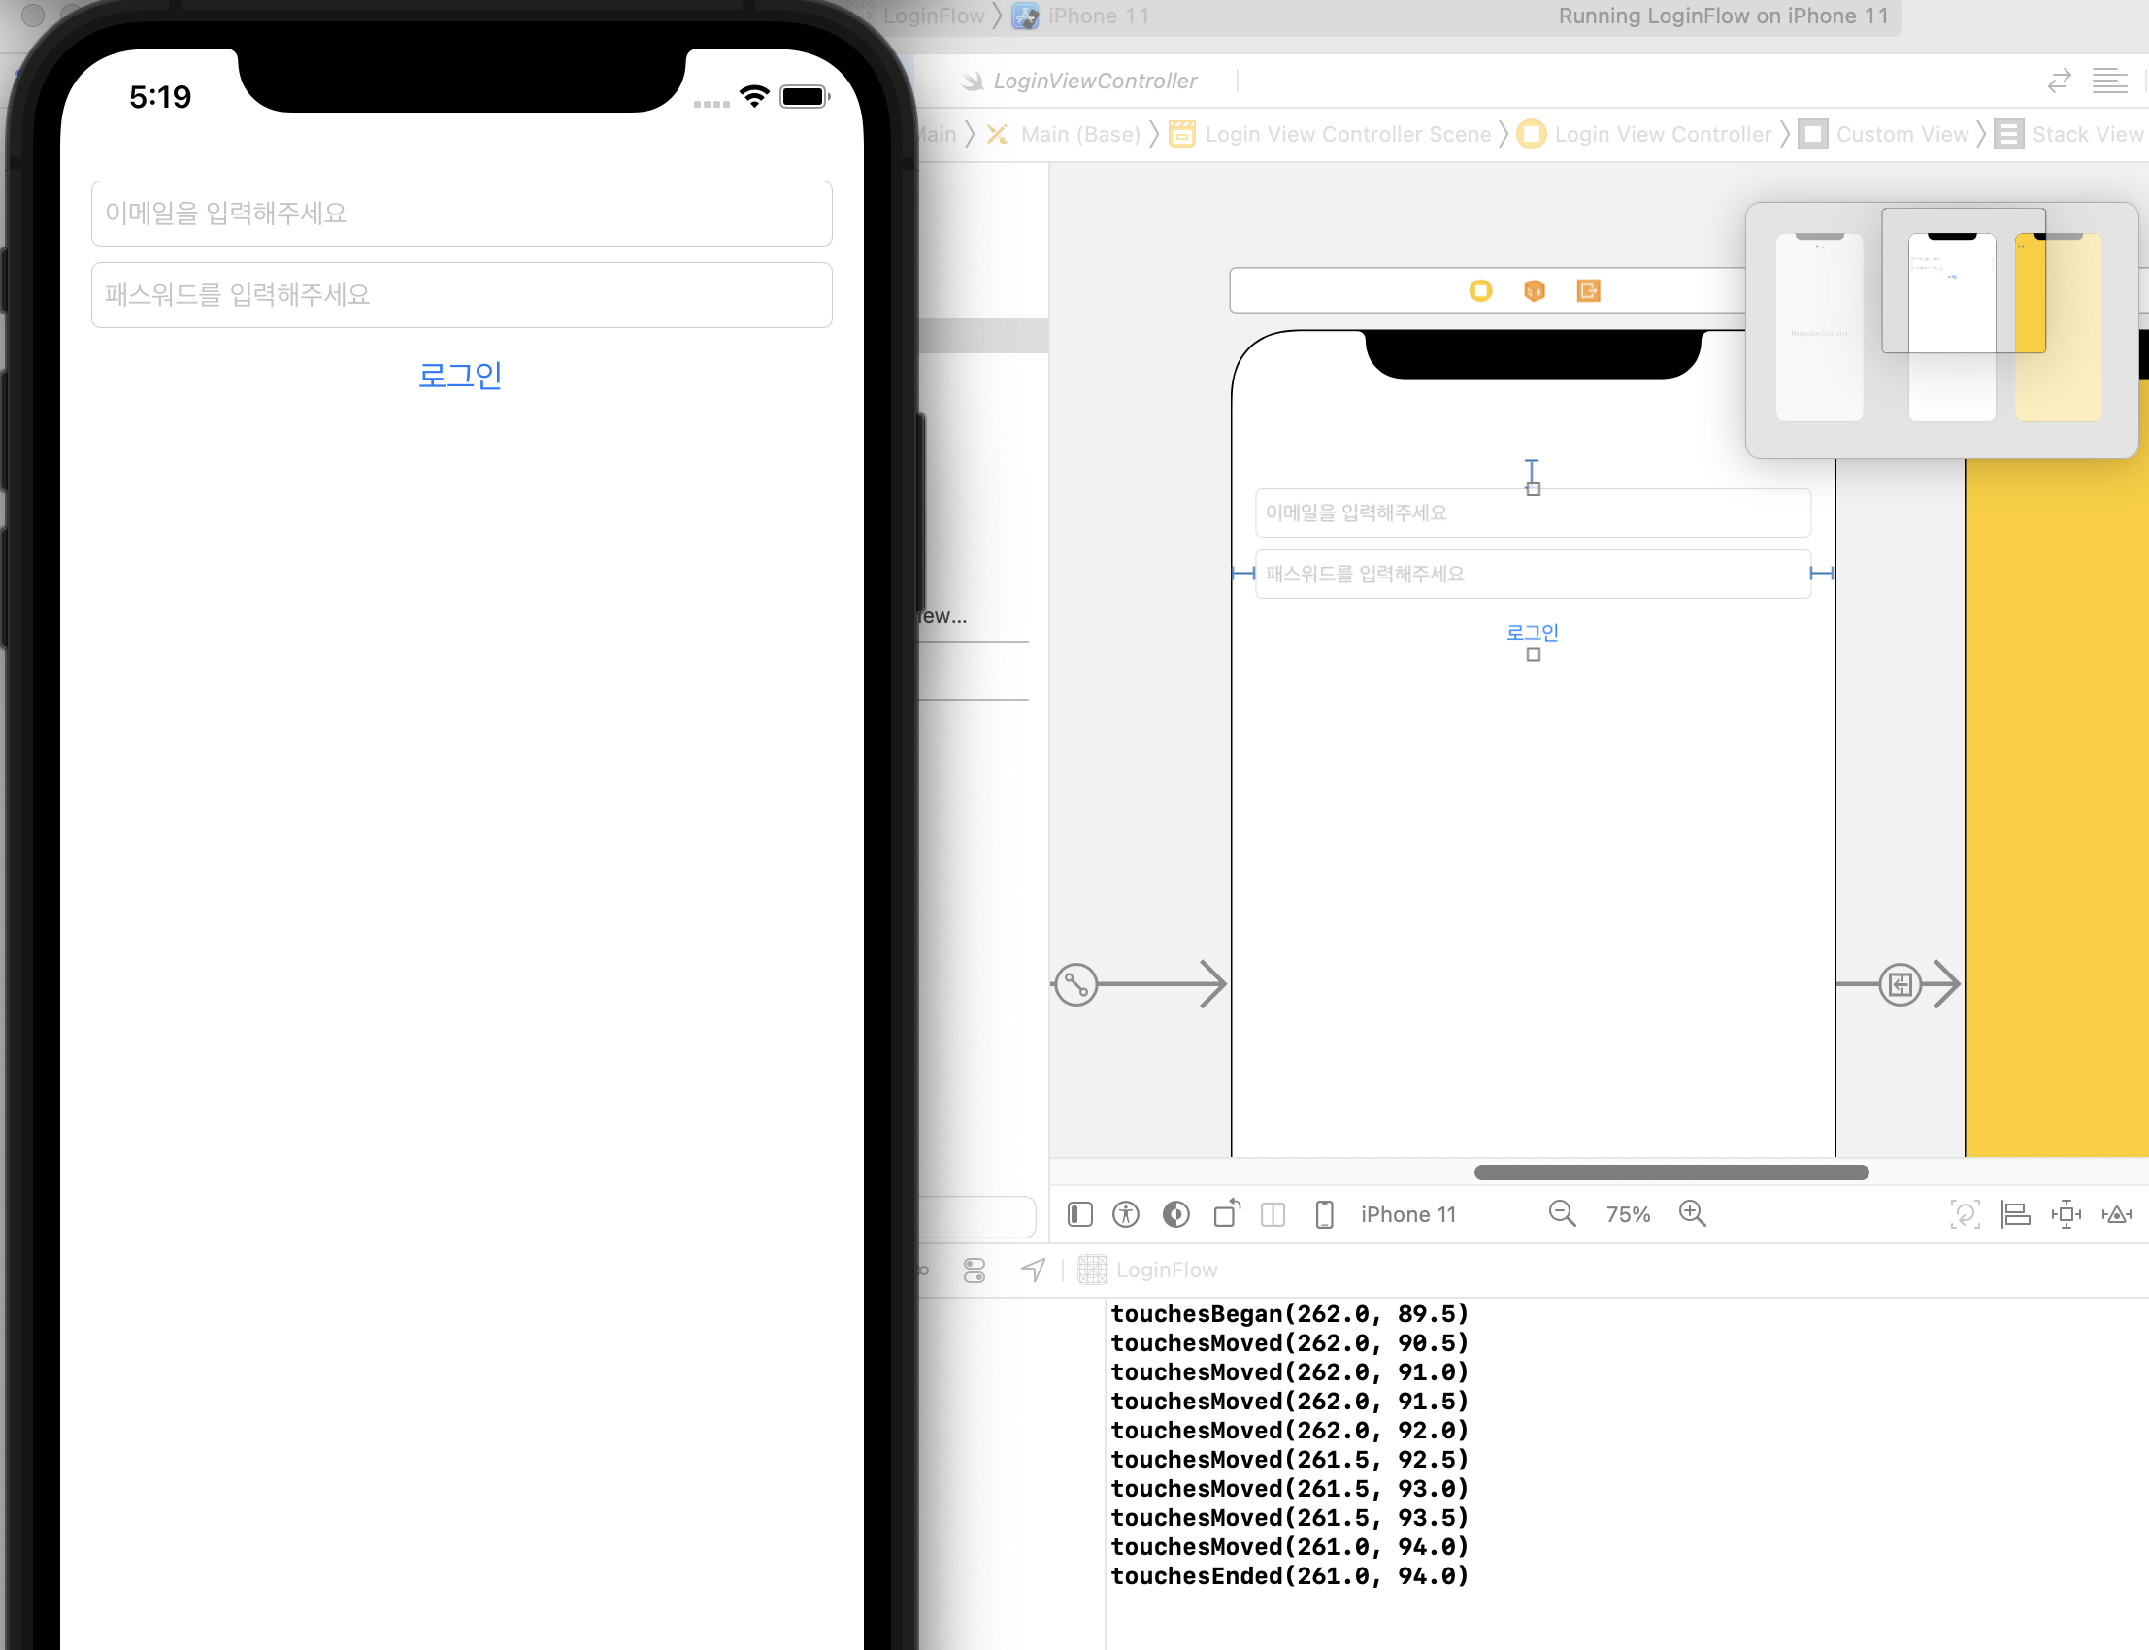Click Login View Controller breadcrumb
Image resolution: width=2149 pixels, height=1650 pixels.
(x=1645, y=135)
